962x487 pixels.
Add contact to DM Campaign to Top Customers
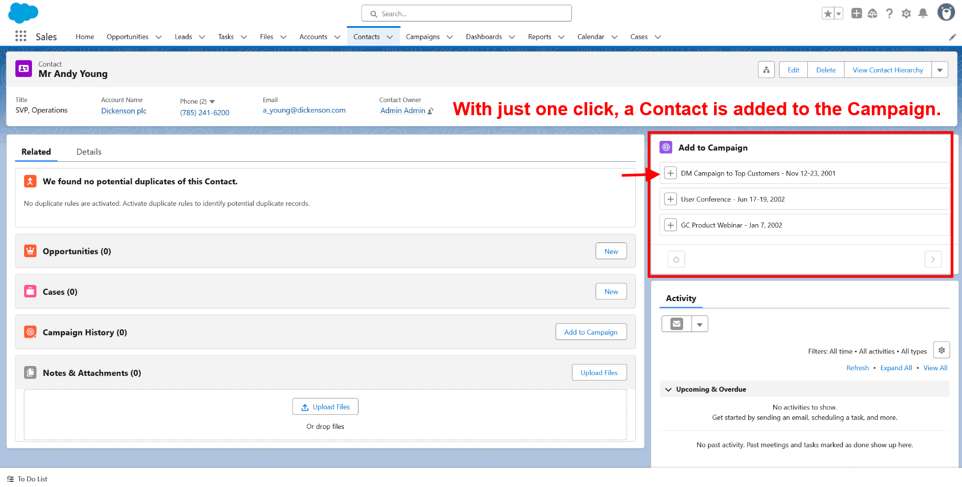coord(671,173)
